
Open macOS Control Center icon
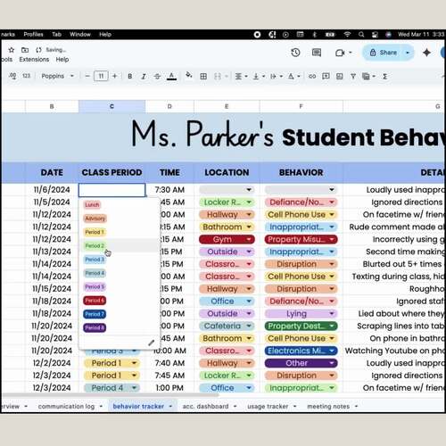tap(375, 35)
